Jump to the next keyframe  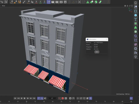(31, 98)
